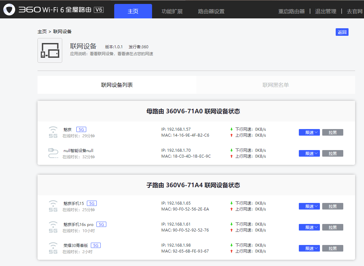Open the 功能扩展 navigation tab

tap(172, 11)
